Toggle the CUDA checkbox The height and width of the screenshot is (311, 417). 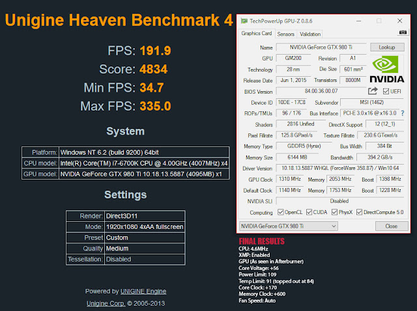(x=309, y=212)
